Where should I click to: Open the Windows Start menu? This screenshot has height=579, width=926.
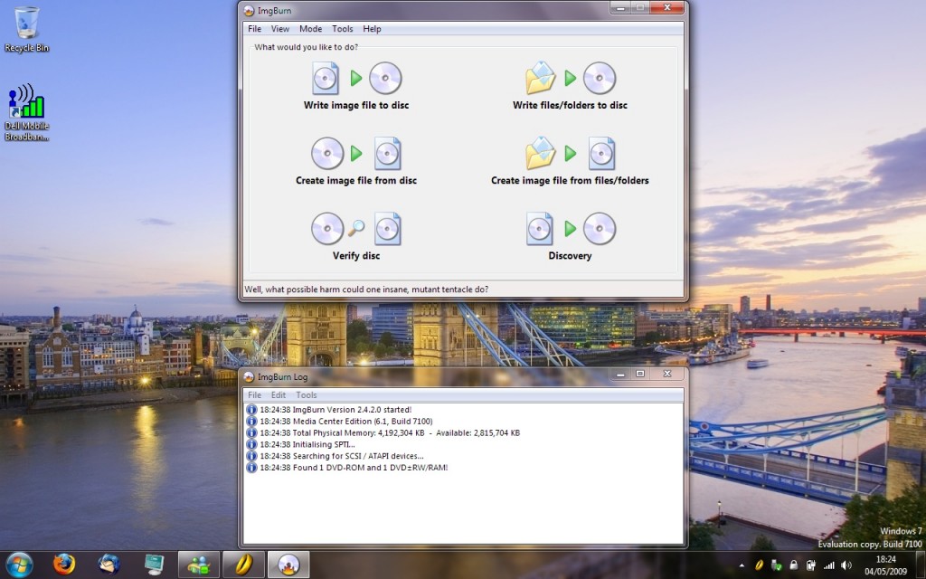20,565
